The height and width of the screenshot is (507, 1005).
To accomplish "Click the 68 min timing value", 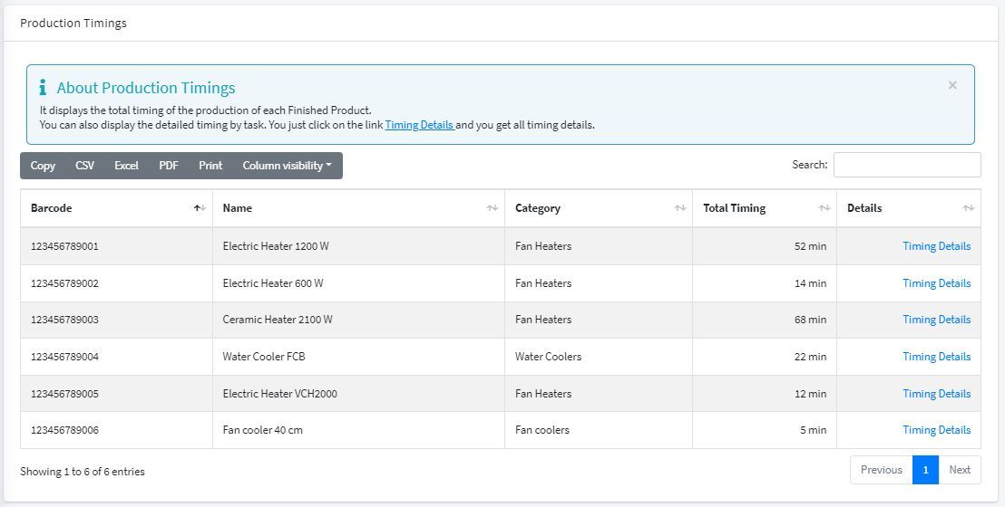I will [x=810, y=320].
